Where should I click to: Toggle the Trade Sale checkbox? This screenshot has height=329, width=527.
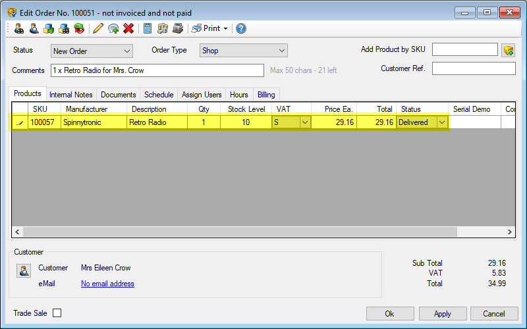point(57,313)
